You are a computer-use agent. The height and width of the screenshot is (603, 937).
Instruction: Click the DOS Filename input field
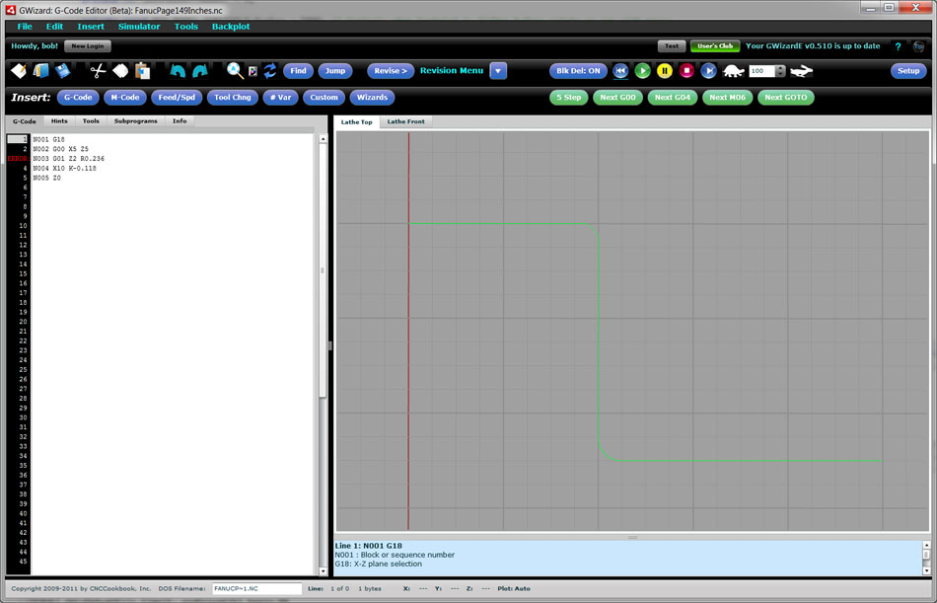coord(254,587)
